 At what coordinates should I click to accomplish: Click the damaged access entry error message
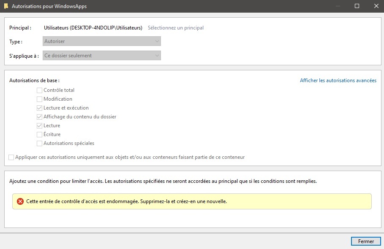click(127, 201)
